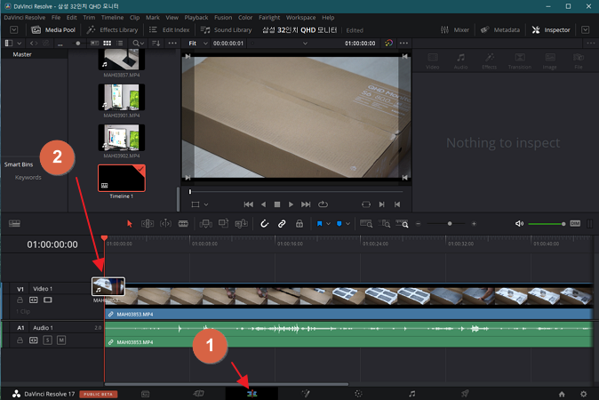Click the Custom Zoom icon
The image size is (599, 400).
tap(402, 223)
